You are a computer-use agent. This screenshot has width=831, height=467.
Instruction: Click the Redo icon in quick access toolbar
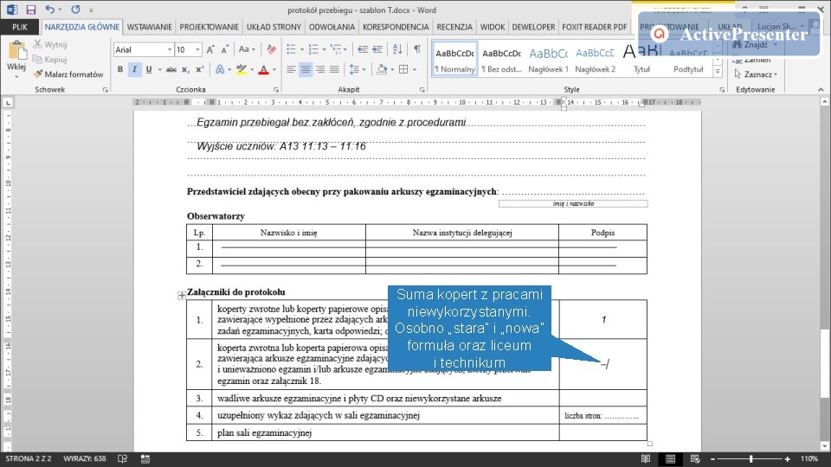(x=76, y=10)
